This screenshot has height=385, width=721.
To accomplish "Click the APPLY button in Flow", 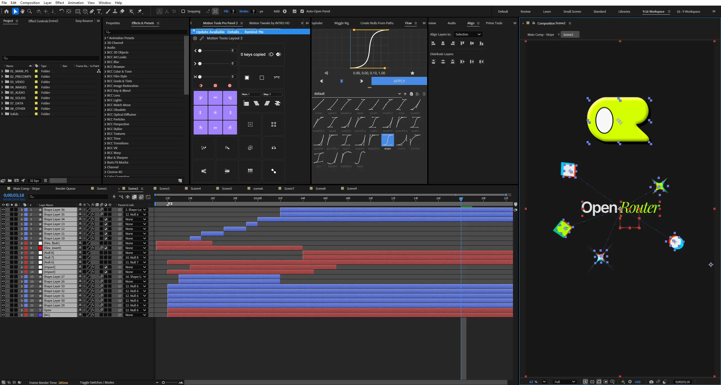I will [399, 81].
